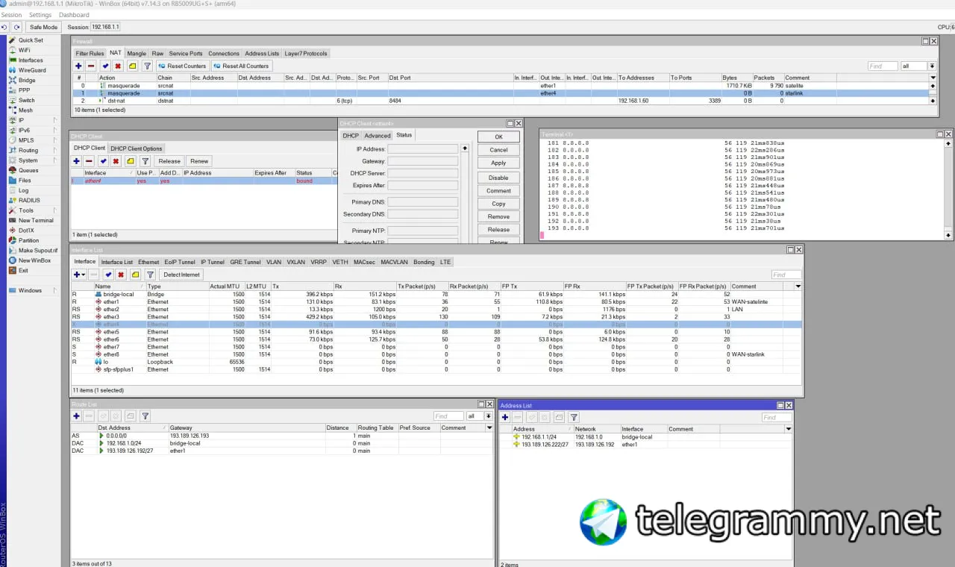Viewport: 955px width, 567px height.
Task: Open the column chooser dropdown in Address List
Action: pyautogui.click(x=789, y=429)
